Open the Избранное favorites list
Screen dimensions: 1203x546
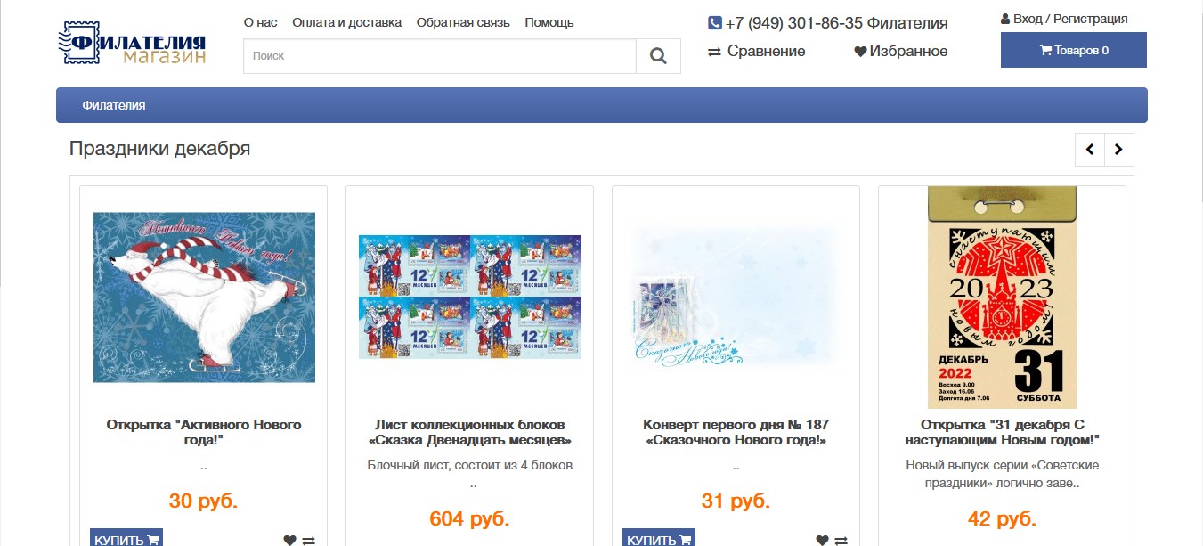[x=901, y=52]
